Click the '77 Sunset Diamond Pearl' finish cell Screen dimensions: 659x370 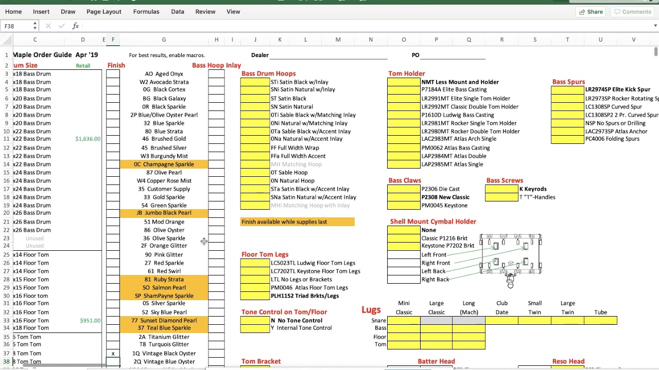pos(164,321)
